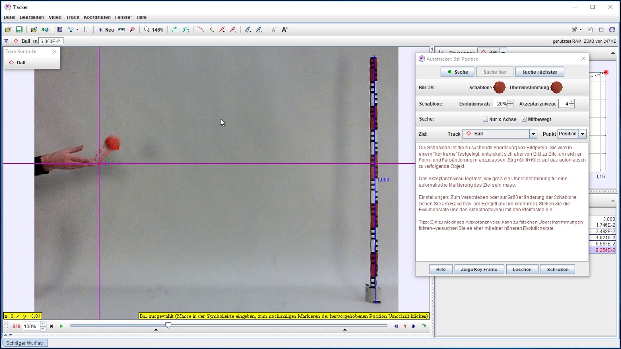Toggle the point labels 012 icon
Screen dimensions: 621x349
[186, 30]
